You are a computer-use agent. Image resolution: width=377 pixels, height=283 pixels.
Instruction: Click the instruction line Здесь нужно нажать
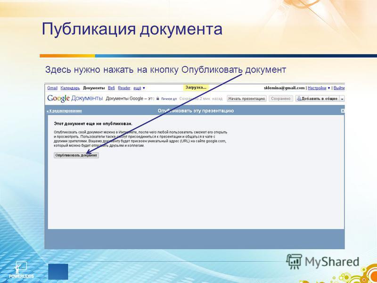tap(166, 70)
